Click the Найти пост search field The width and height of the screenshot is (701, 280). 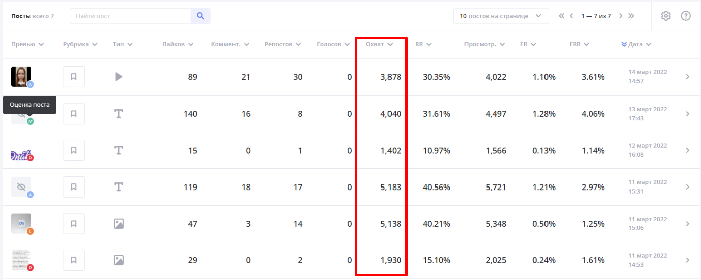131,16
